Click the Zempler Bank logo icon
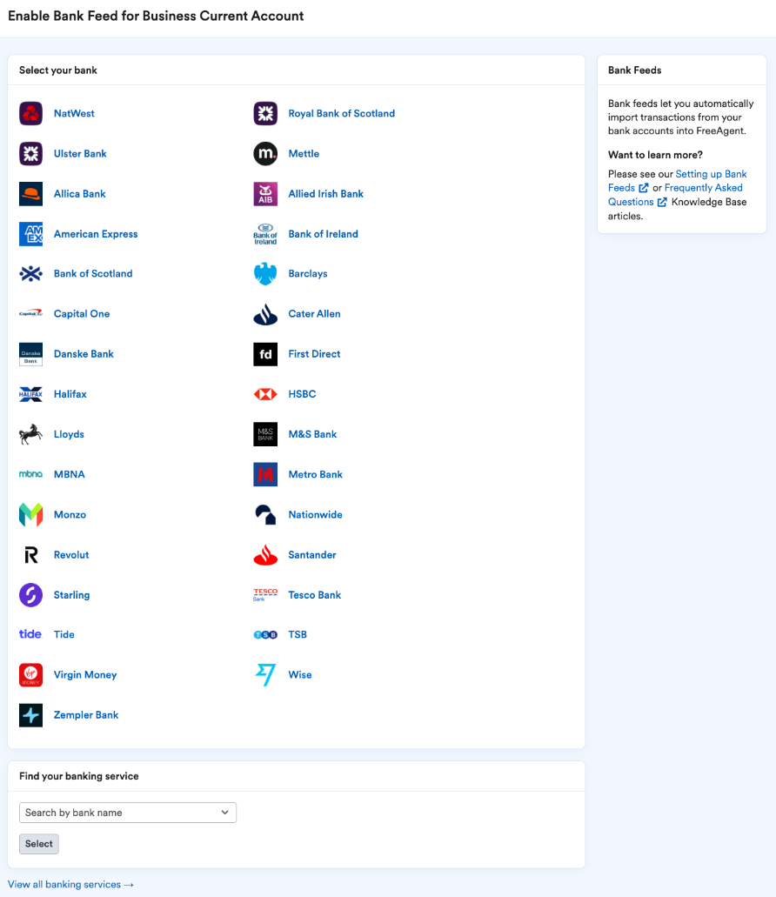 [x=30, y=715]
